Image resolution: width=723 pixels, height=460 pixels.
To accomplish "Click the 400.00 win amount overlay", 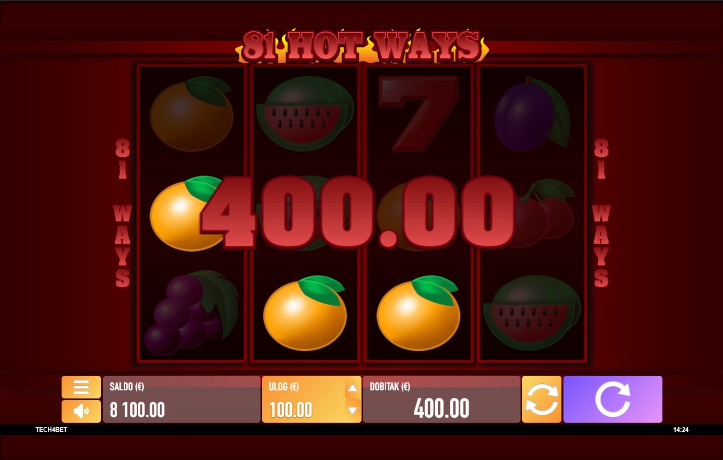I will pos(357,212).
